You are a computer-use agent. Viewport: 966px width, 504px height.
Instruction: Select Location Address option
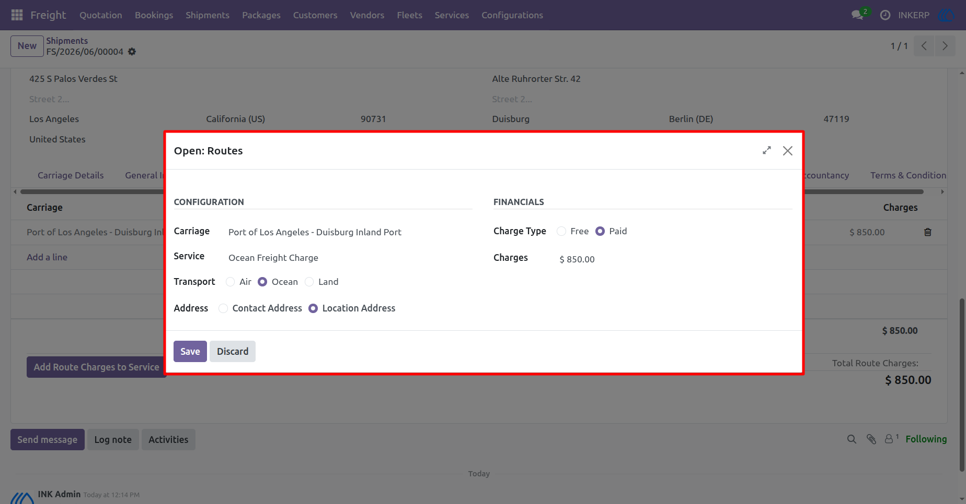(x=313, y=308)
